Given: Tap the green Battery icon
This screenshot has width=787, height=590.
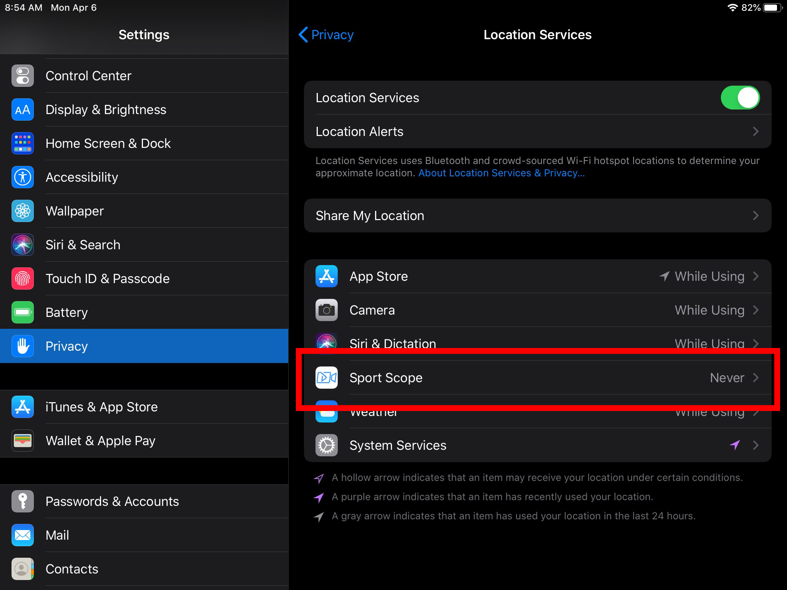Looking at the screenshot, I should [23, 312].
